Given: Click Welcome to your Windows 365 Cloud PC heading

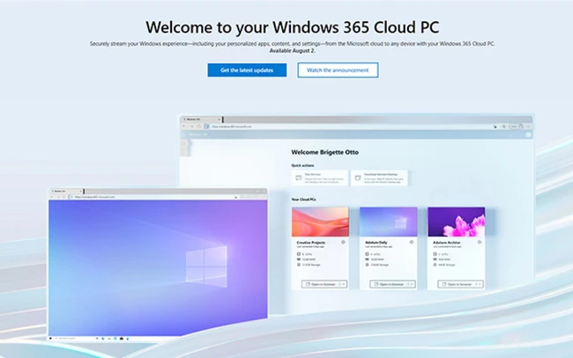Looking at the screenshot, I should tap(293, 27).
